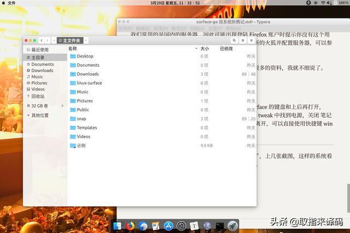Open search with the magnifier icon
Image resolution: width=350 pixels, height=233 pixels.
[234, 40]
